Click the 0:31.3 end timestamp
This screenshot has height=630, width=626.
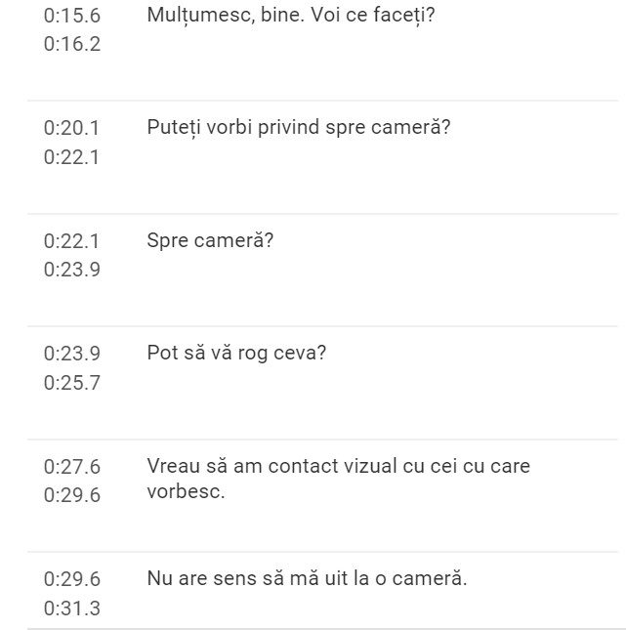[72, 609]
